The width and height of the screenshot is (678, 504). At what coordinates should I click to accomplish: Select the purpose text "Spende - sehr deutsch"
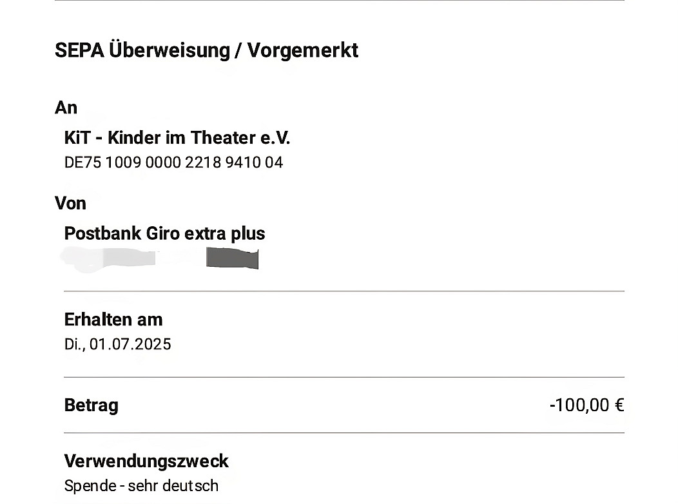[141, 486]
